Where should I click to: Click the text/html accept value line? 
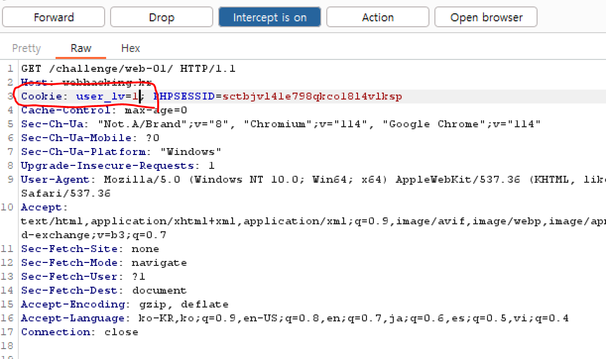[313, 221]
